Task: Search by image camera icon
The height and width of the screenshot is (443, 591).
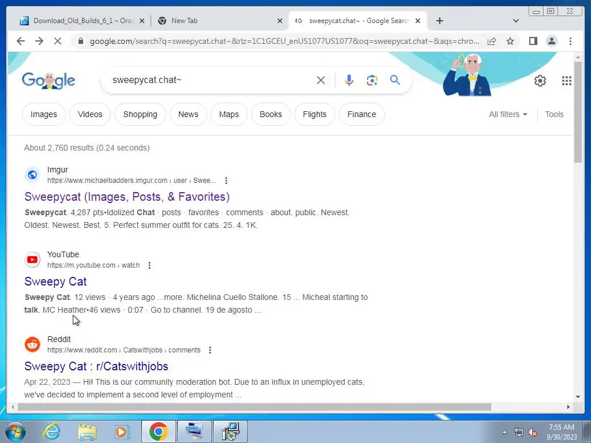Action: click(x=372, y=80)
